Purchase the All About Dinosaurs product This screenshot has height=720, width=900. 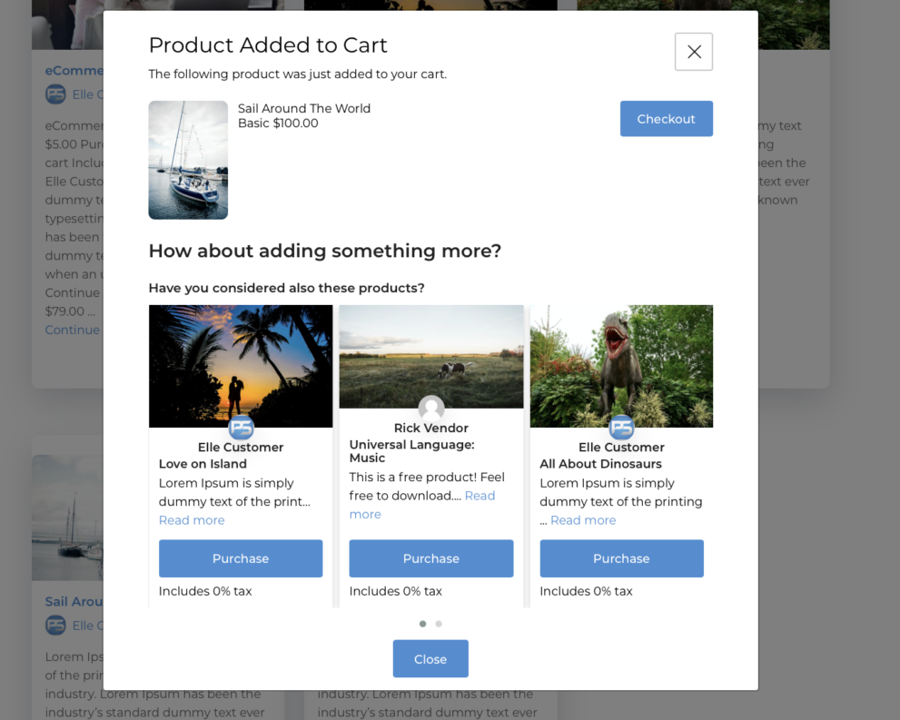[x=621, y=558]
